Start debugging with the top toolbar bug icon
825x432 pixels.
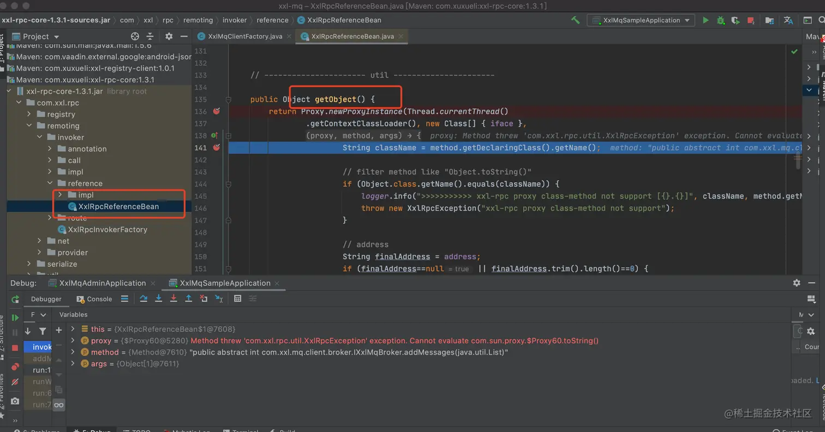[720, 20]
